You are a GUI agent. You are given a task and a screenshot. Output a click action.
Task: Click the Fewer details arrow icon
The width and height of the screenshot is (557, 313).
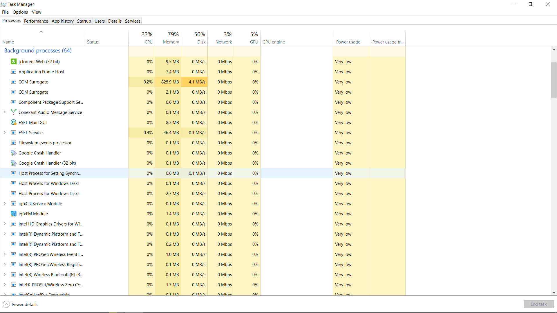6,304
